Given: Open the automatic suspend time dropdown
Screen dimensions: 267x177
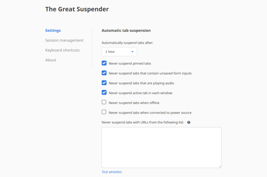Looking at the screenshot, I should click(119, 52).
